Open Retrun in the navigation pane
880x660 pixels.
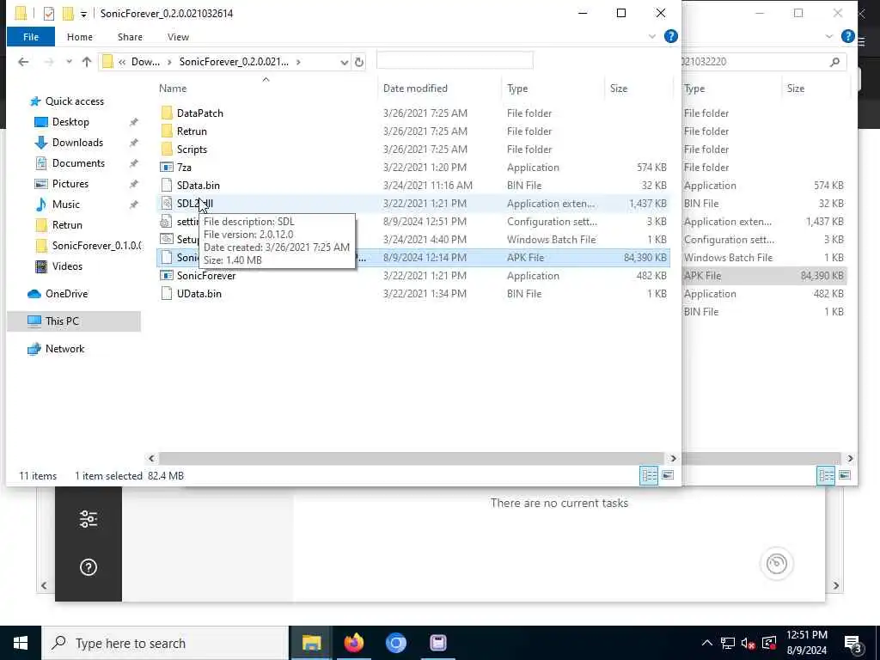click(67, 225)
